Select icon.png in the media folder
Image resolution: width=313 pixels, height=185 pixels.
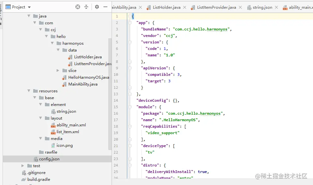64,145
